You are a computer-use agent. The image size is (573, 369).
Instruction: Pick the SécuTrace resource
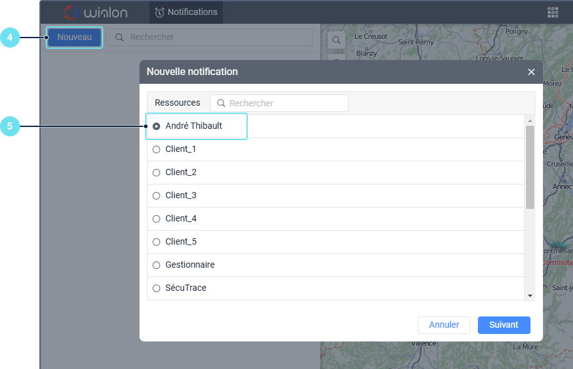click(x=156, y=288)
